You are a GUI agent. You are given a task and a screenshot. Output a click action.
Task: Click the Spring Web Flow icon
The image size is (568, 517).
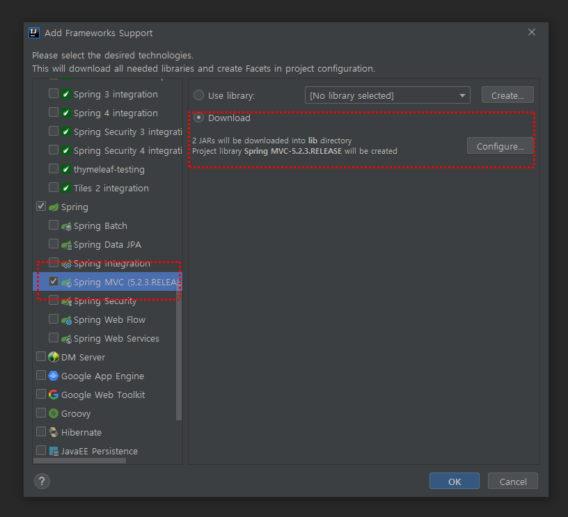(x=66, y=320)
